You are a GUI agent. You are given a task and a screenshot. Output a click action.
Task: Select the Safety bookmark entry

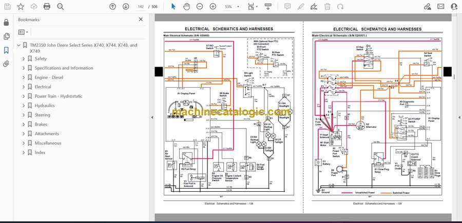click(41, 59)
